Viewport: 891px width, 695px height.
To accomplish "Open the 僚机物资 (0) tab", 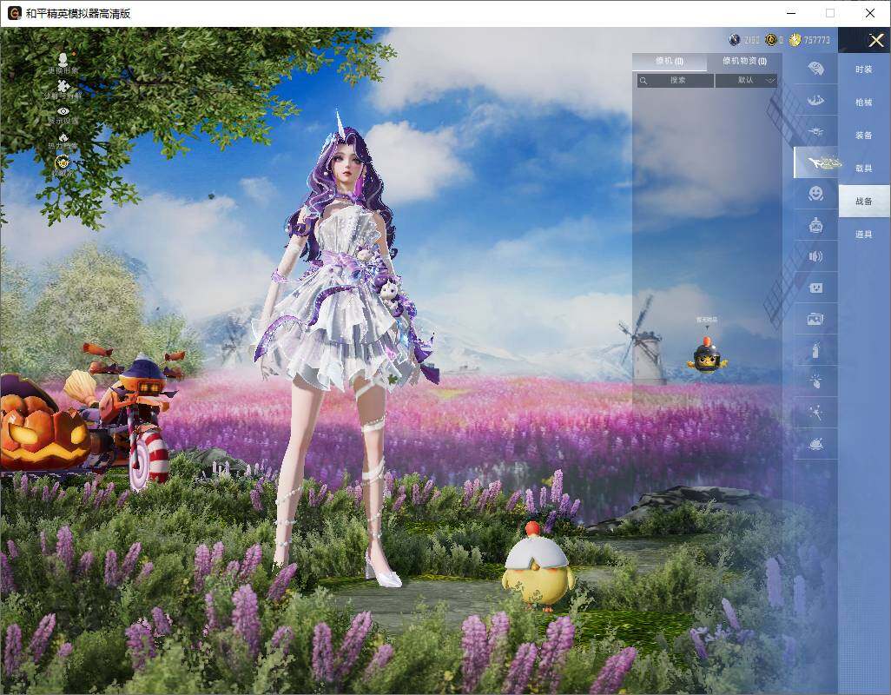I will [744, 62].
